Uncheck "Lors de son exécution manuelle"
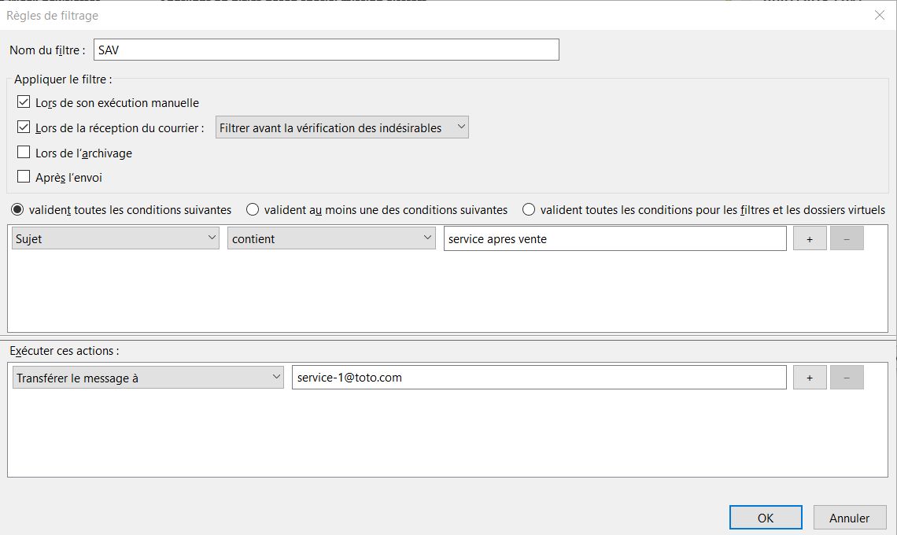The width and height of the screenshot is (897, 535). pyautogui.click(x=24, y=102)
